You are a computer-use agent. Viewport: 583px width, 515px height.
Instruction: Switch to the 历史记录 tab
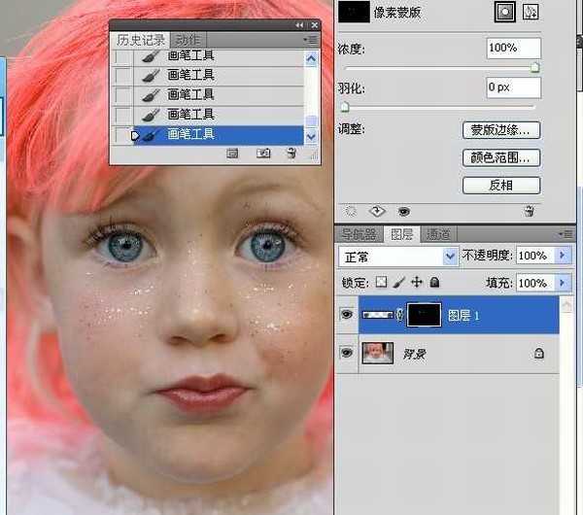(x=140, y=40)
